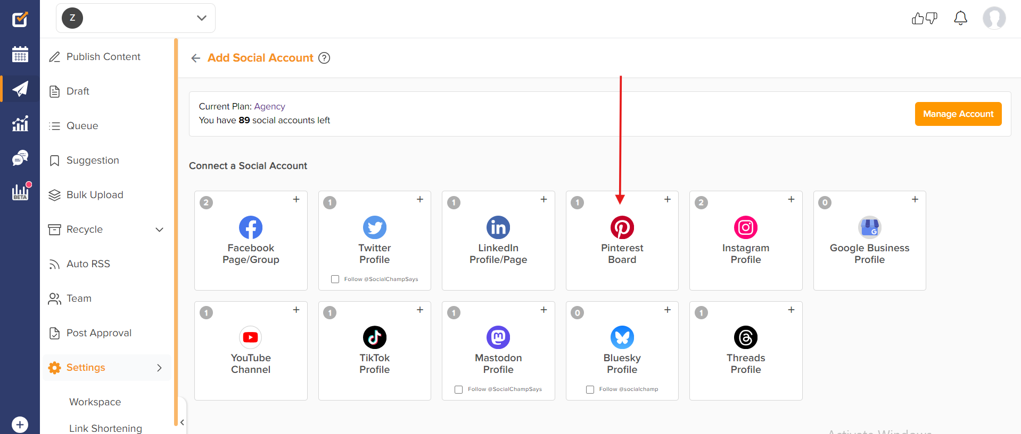Click the Instagram card count badge 2
This screenshot has height=434, width=1021.
(x=702, y=202)
